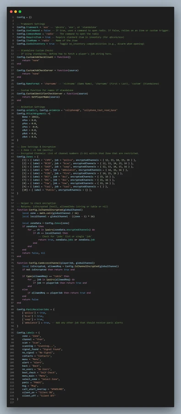Click the ['ambulance'] = true line

coord(72,322)
